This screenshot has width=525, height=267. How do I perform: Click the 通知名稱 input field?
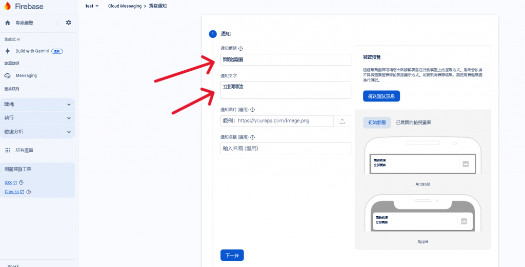pos(286,148)
